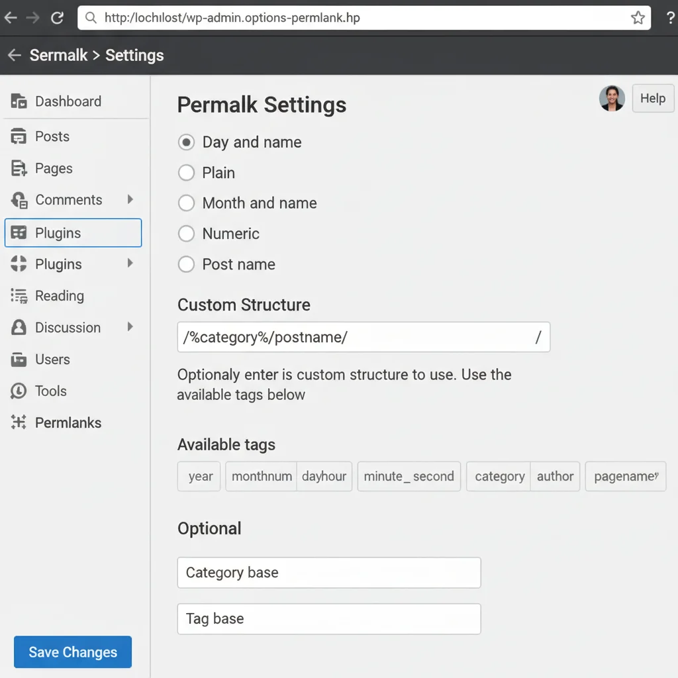The width and height of the screenshot is (678, 678).
Task: Expand the Comments submenu arrow
Action: (130, 199)
